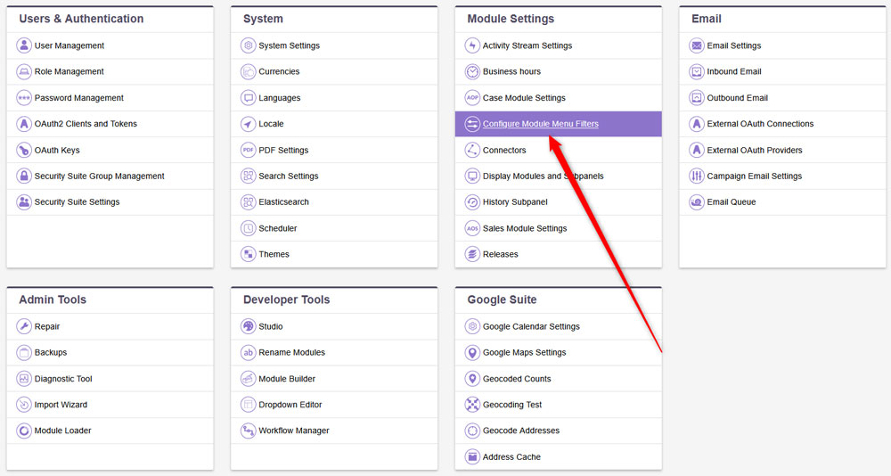The height and width of the screenshot is (476, 891).
Task: Click the Password Management asterisks icon
Action: click(24, 98)
